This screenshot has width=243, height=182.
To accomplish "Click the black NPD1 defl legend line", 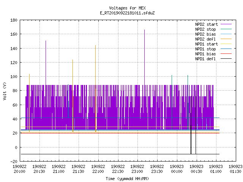I will tap(226, 58).
